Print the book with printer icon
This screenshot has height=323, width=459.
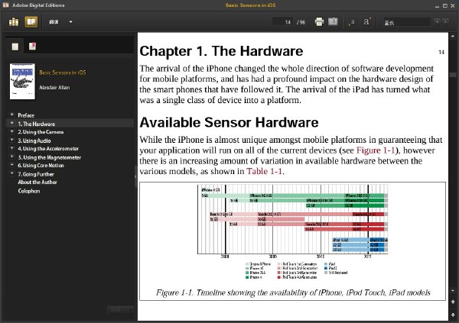(319, 22)
